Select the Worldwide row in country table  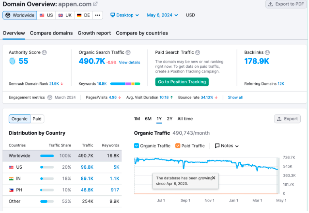[62, 156]
